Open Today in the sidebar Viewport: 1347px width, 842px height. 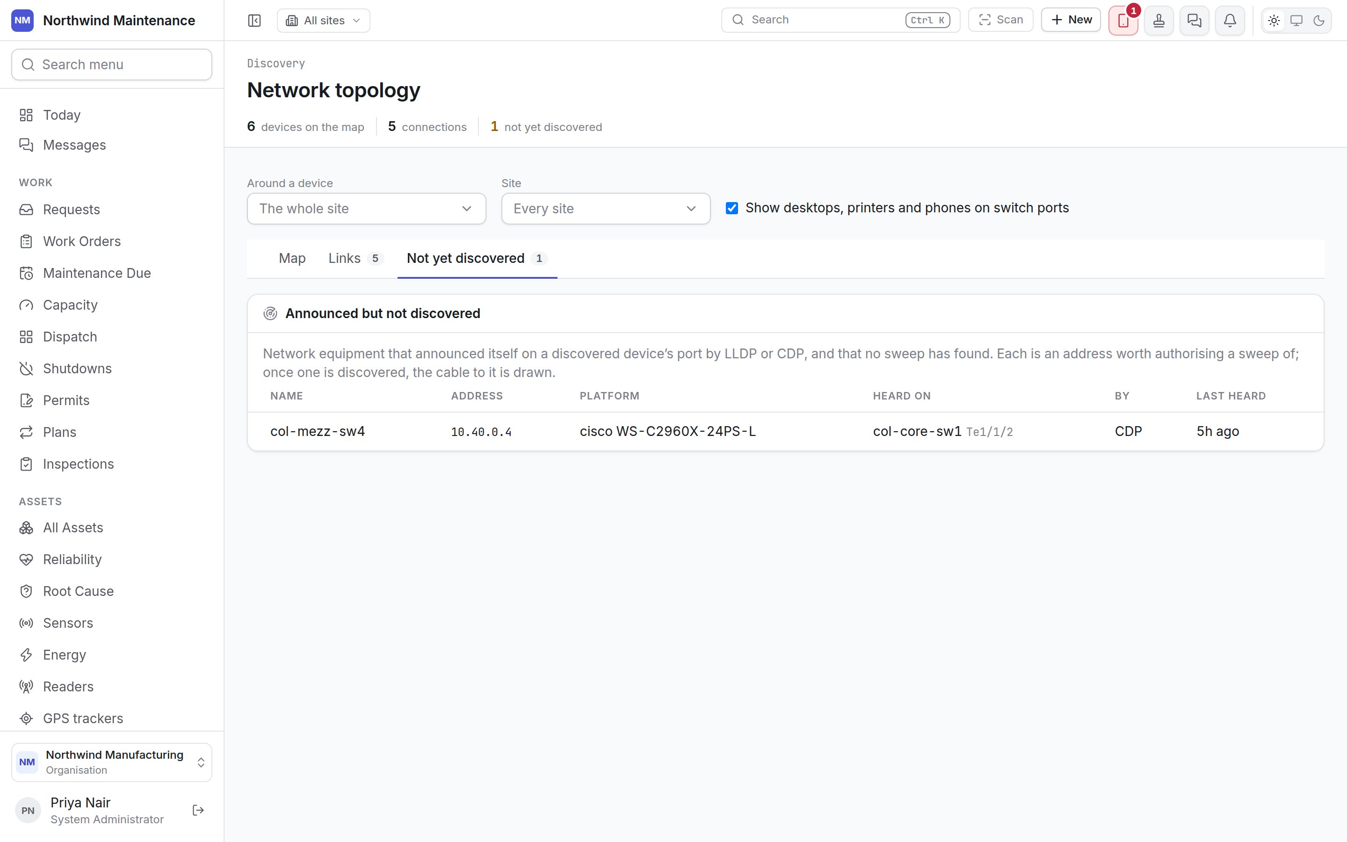112,115
